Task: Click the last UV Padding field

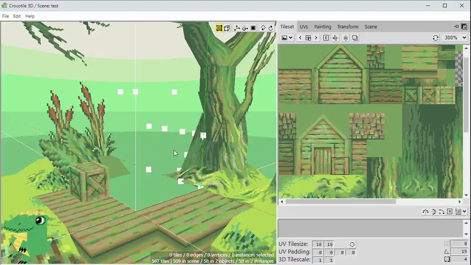Action: click(x=351, y=252)
